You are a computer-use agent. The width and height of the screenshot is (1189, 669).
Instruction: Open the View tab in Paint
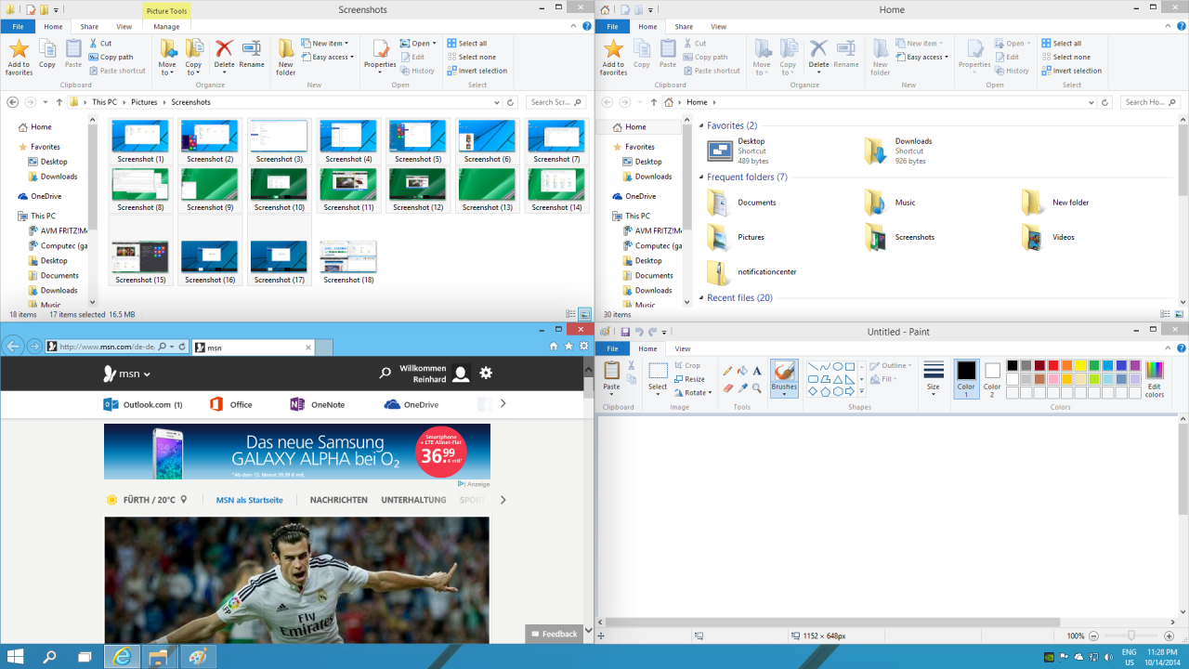[683, 348]
